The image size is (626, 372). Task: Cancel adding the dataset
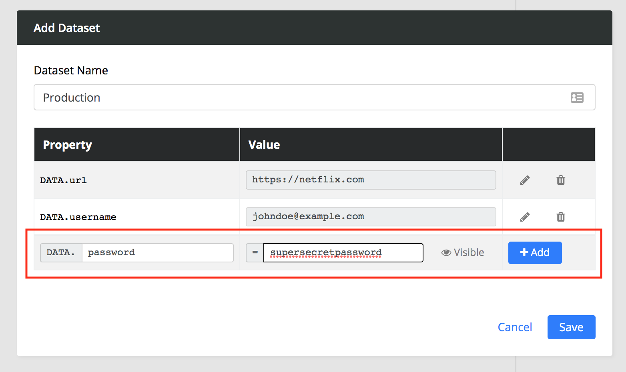tap(515, 327)
